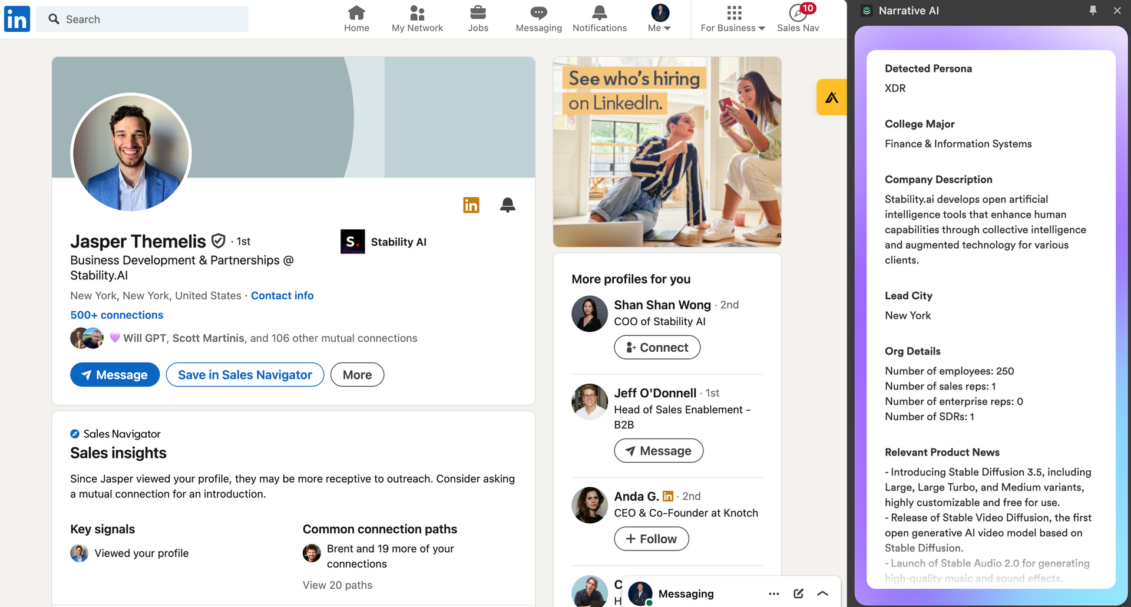Screen dimensions: 1131x607
Task: Click Sales insights heading
Action: point(118,453)
